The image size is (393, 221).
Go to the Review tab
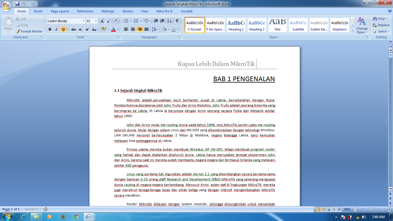tap(128, 11)
